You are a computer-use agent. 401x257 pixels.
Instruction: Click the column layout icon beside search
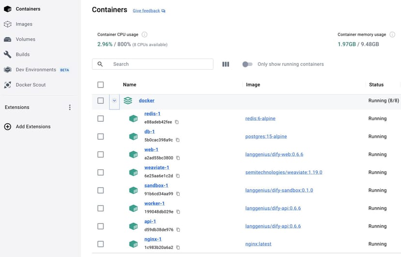point(226,64)
